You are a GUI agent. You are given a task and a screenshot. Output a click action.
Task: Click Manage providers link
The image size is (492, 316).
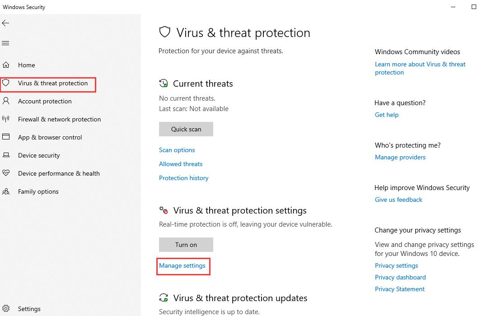400,157
